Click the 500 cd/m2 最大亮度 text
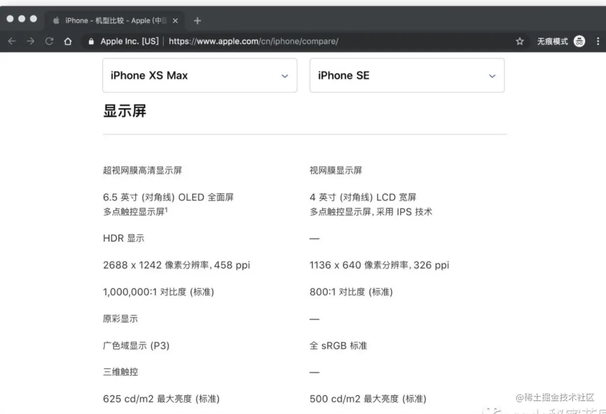Viewport: 606px width, 414px height. tap(368, 399)
